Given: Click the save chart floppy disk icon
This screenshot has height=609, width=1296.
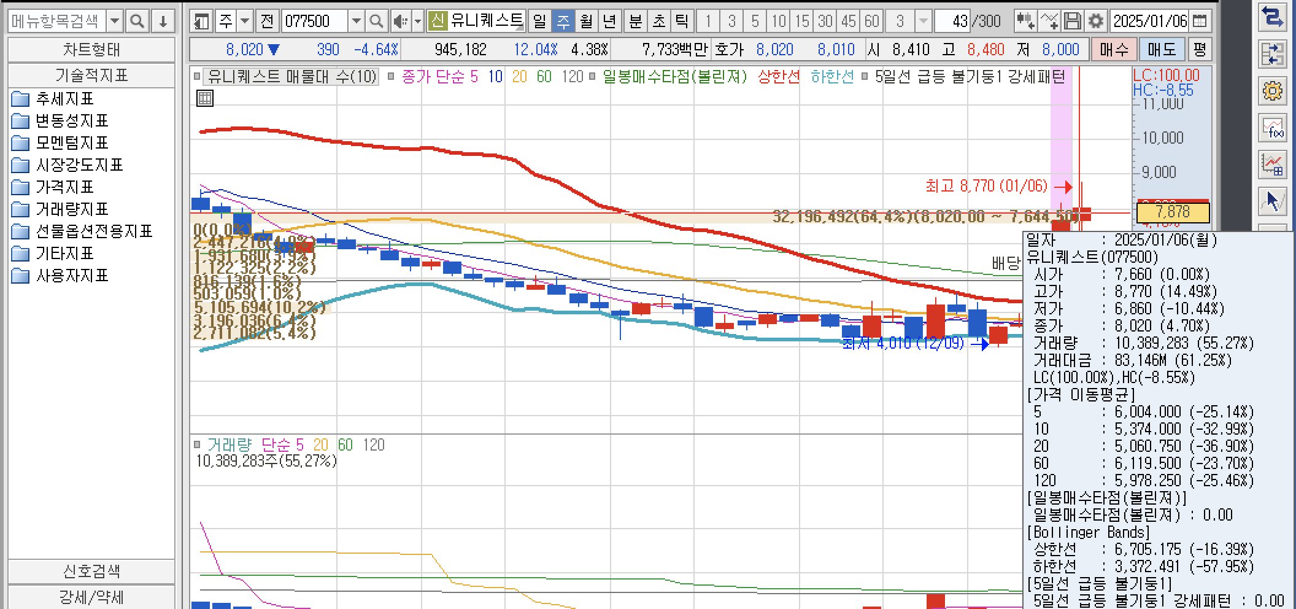Looking at the screenshot, I should coord(1072,21).
